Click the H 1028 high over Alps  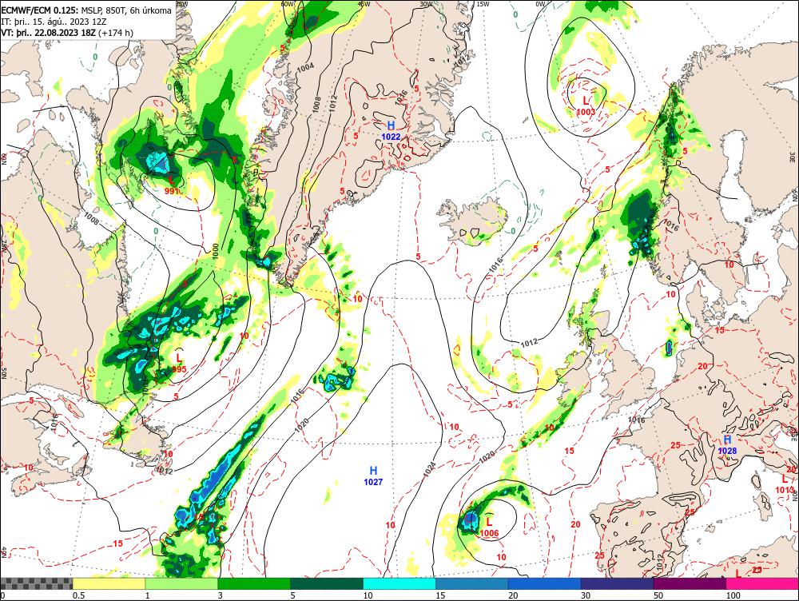click(727, 445)
